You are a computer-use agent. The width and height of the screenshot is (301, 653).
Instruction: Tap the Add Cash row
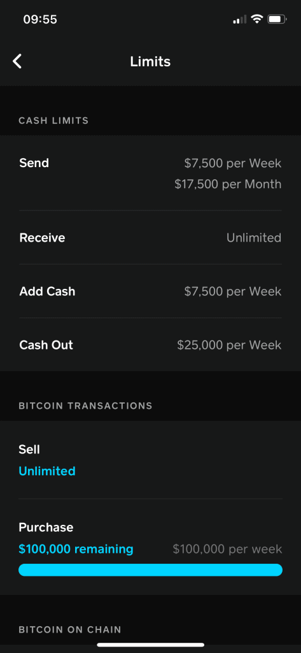[x=150, y=291]
